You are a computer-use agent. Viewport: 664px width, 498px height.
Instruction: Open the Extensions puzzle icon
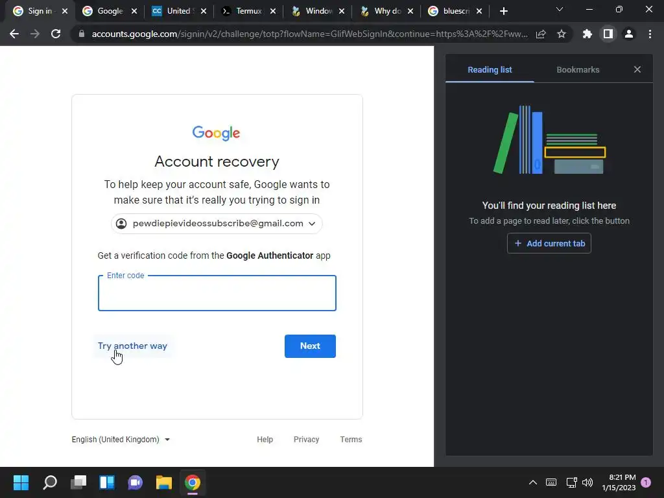pos(587,34)
